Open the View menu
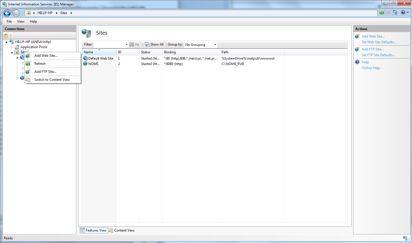The image size is (412, 243). point(21,21)
